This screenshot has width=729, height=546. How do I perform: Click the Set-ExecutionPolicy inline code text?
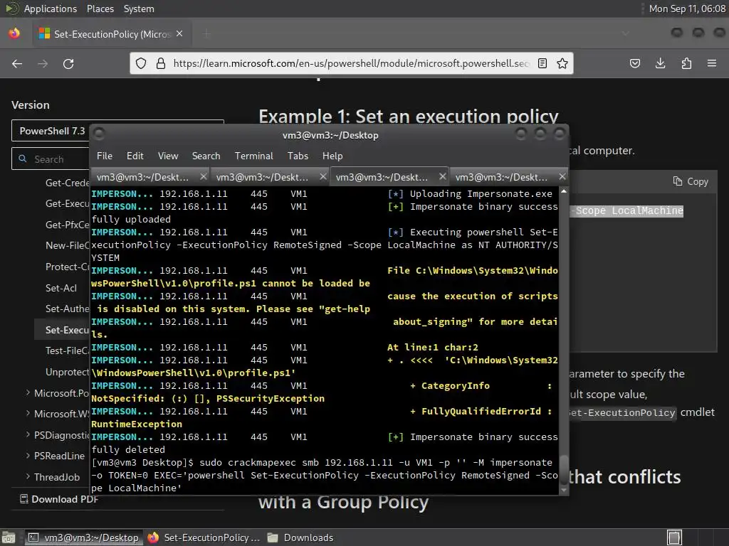623,413
